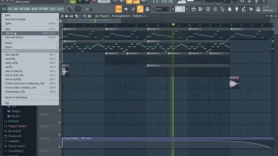
Task: Click the crossed tool icon before download
Action: pyautogui.click(x=251, y=9)
